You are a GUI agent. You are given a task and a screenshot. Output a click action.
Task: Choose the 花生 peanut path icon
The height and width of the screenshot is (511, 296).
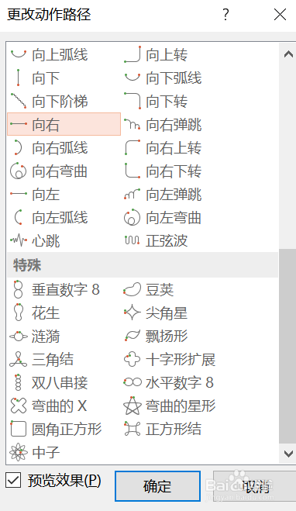click(x=19, y=312)
